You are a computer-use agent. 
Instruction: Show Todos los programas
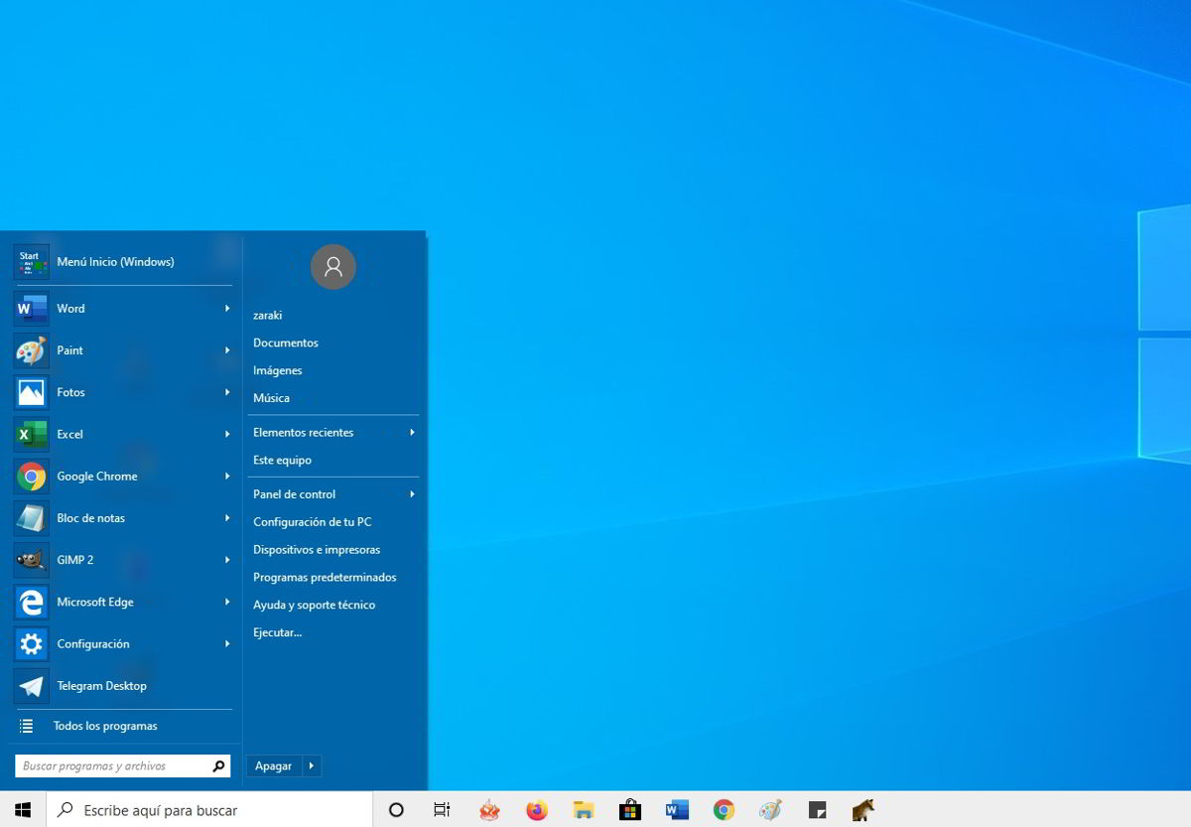coord(105,727)
